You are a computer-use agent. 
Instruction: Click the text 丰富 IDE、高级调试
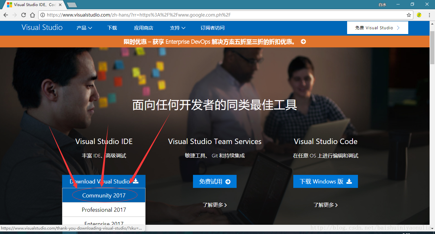[x=104, y=156]
